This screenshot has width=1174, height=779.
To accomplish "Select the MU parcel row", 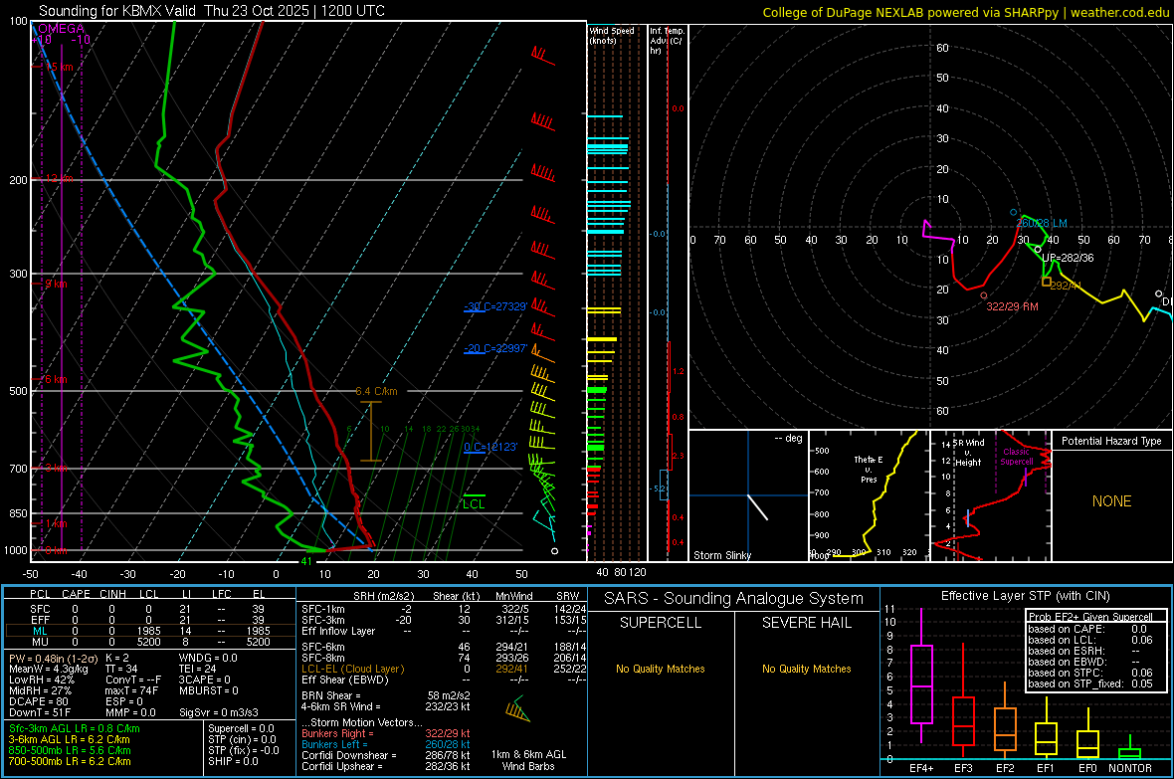I will click(x=148, y=642).
